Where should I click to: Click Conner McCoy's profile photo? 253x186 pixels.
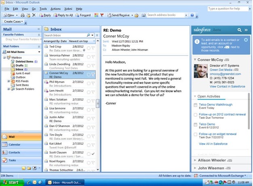tap(201, 71)
